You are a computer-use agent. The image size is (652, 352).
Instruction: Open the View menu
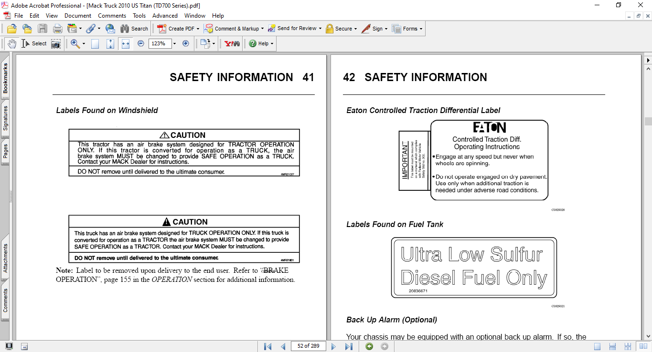point(52,16)
